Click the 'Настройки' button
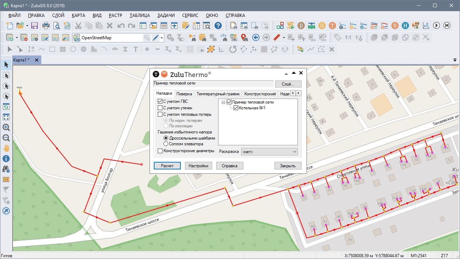The width and height of the screenshot is (460, 259). [x=198, y=166]
